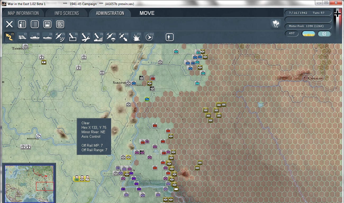Image resolution: width=344 pixels, height=203 pixels.
Task: Choose the F3 naval transport mode
Action: point(35,37)
